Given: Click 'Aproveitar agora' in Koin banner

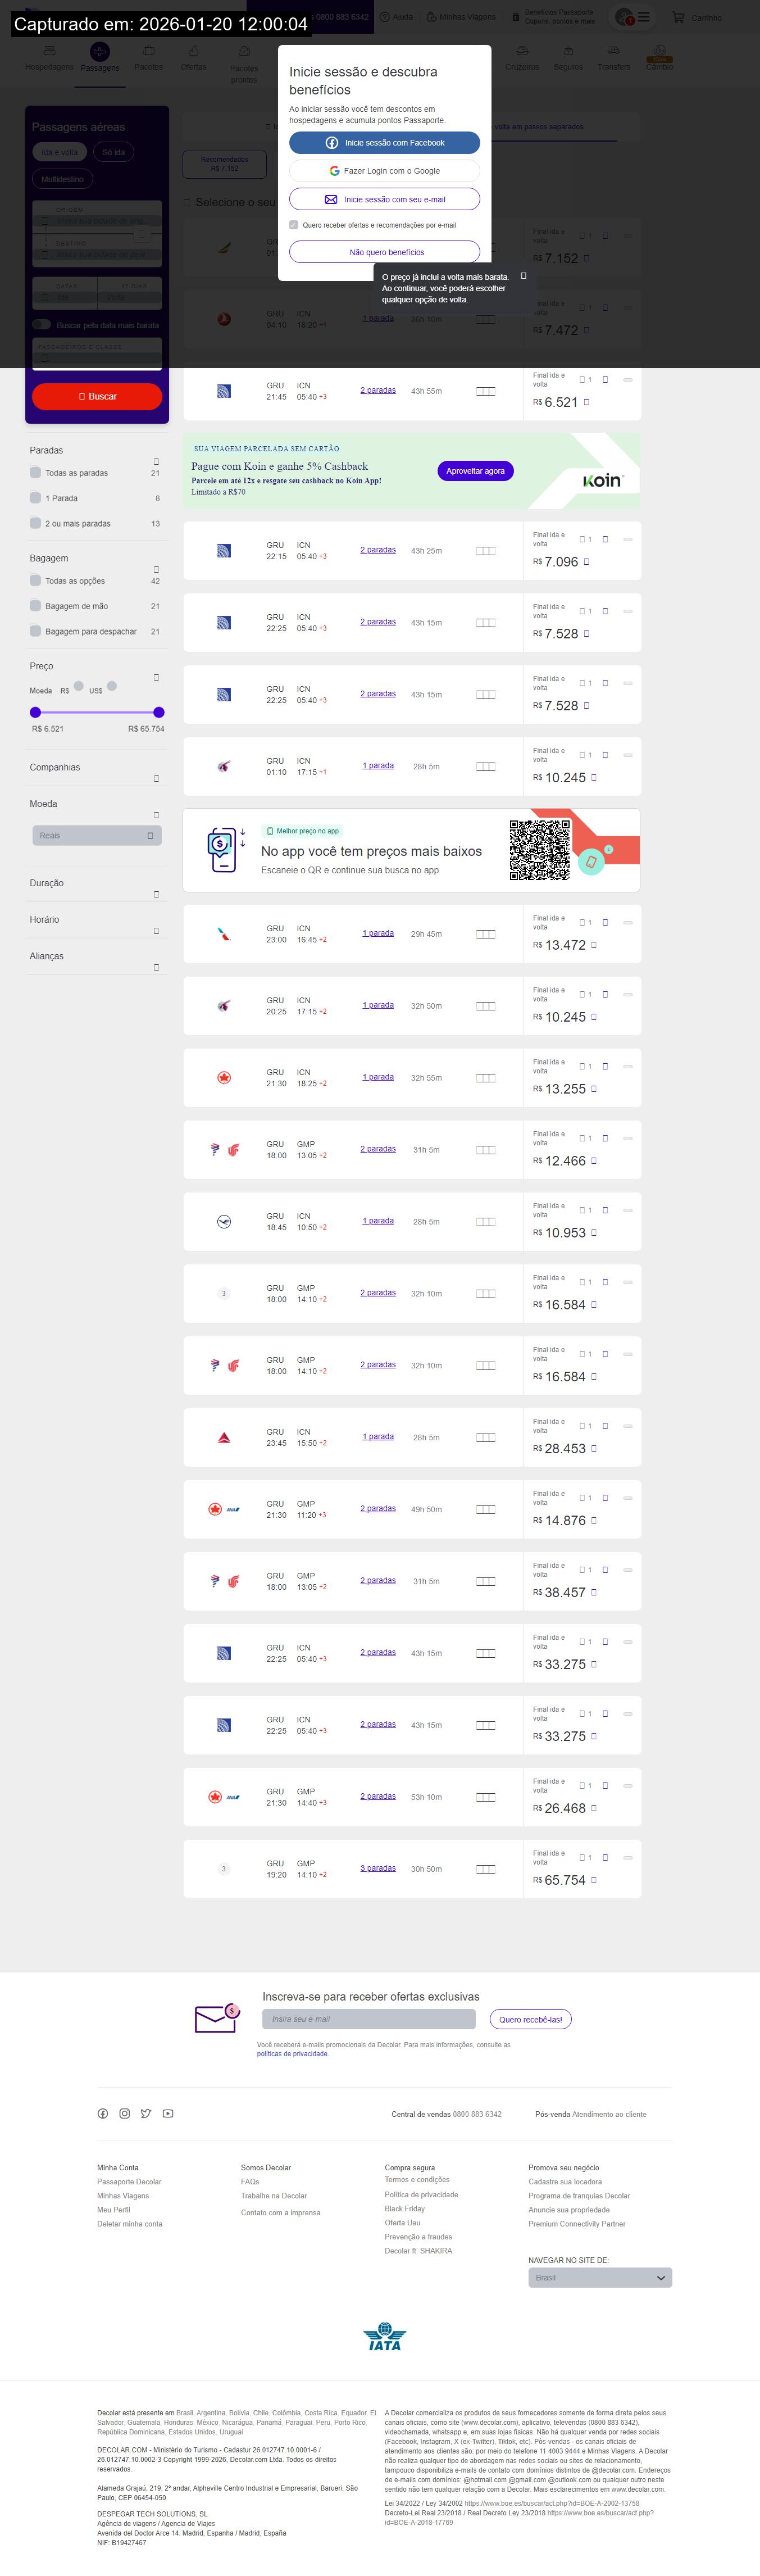Looking at the screenshot, I should pos(475,471).
